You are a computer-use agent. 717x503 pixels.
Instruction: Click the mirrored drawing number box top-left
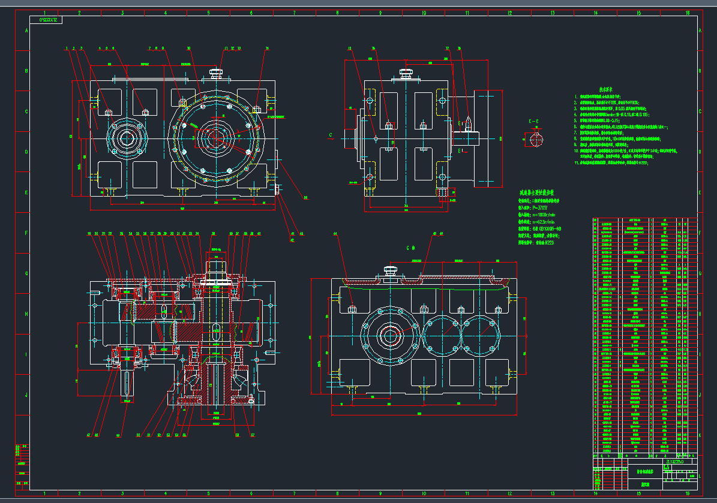point(49,20)
